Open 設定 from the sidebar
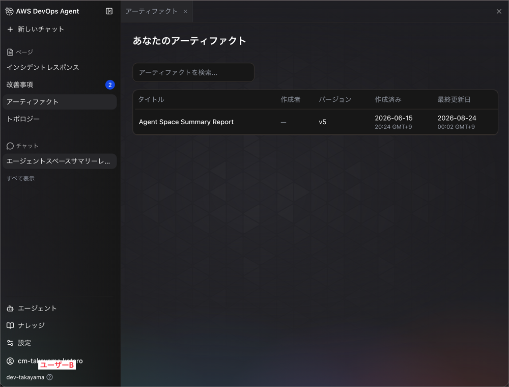 (24, 343)
